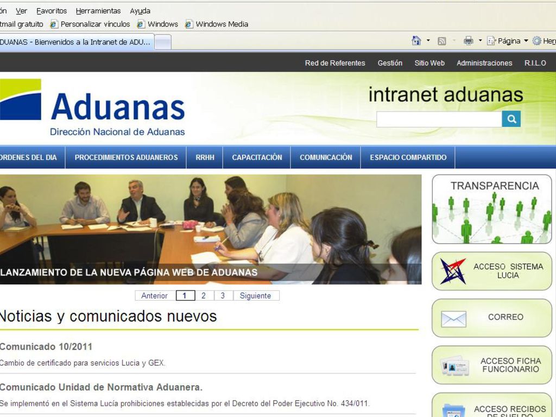The width and height of the screenshot is (556, 417).
Task: Open the CAPACITACIÓN navigation item
Action: coord(257,157)
